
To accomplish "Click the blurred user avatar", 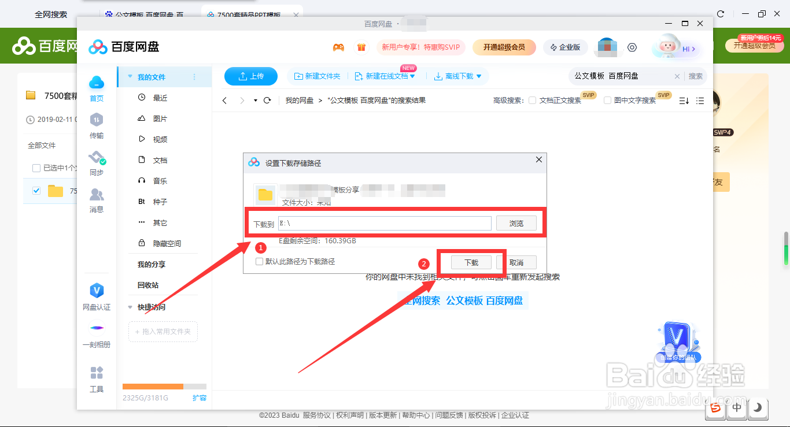I will coord(608,47).
